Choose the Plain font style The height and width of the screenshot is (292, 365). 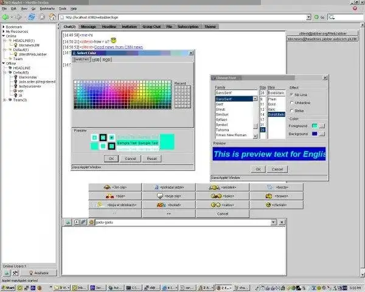pos(276,99)
